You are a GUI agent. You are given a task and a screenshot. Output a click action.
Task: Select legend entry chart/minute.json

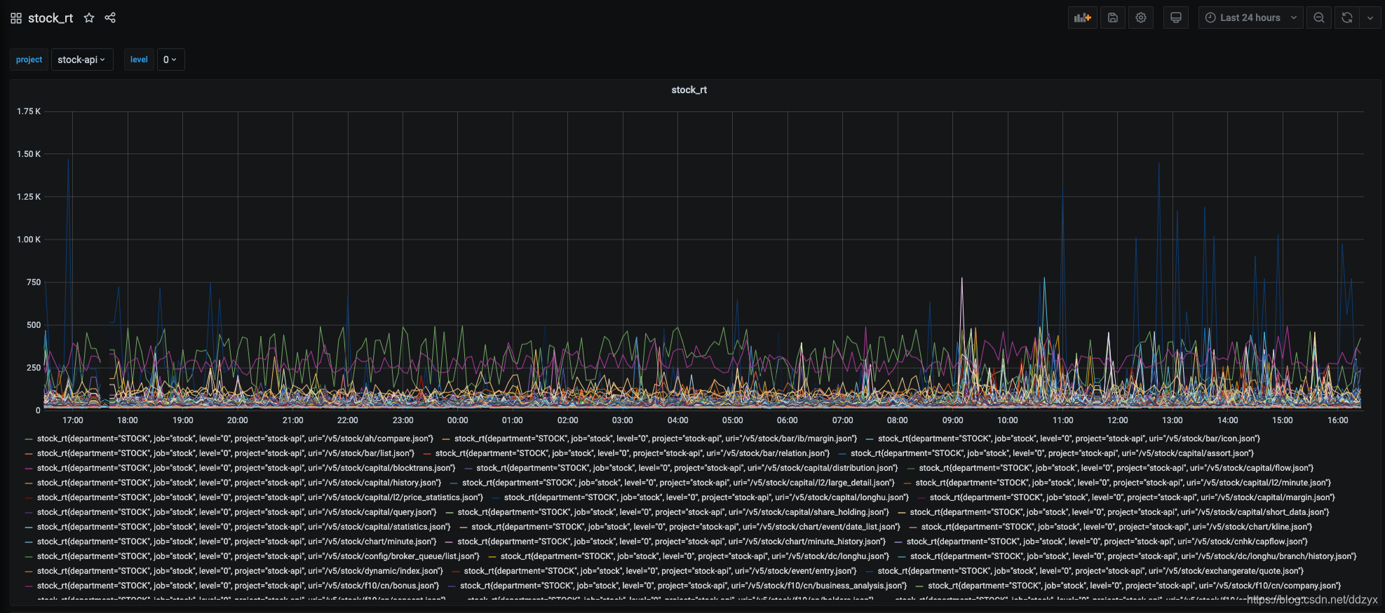click(x=237, y=542)
